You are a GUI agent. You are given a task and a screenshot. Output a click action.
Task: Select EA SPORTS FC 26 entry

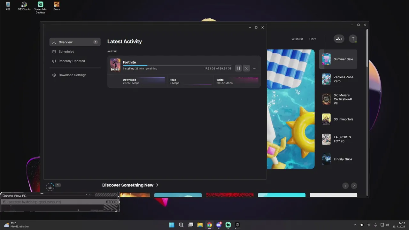click(338, 139)
